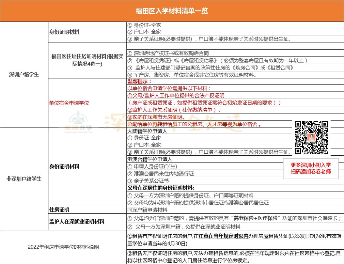
Task: Click the 住房证明 category cell
Action: point(87,210)
